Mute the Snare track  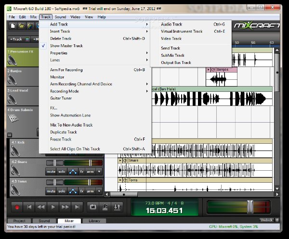coord(51,172)
